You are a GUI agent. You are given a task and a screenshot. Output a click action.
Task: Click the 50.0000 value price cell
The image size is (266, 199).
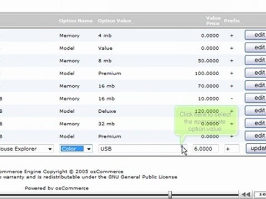208,61
